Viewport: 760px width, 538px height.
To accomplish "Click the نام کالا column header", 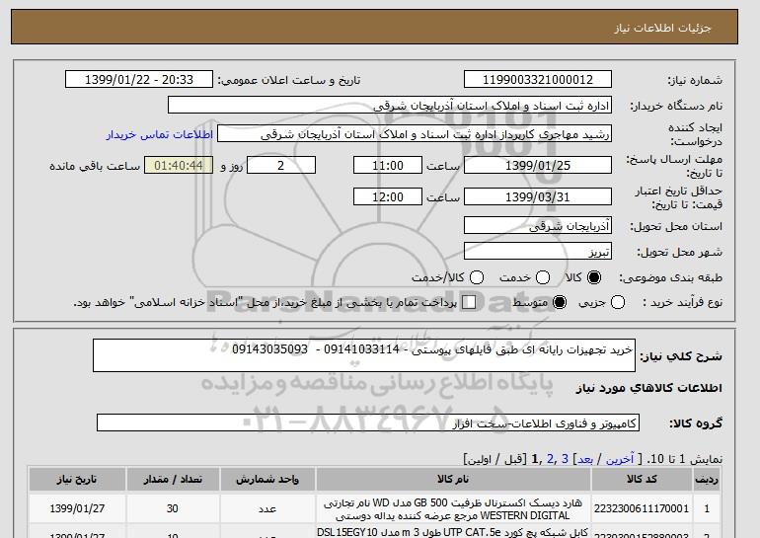I will 453,480.
